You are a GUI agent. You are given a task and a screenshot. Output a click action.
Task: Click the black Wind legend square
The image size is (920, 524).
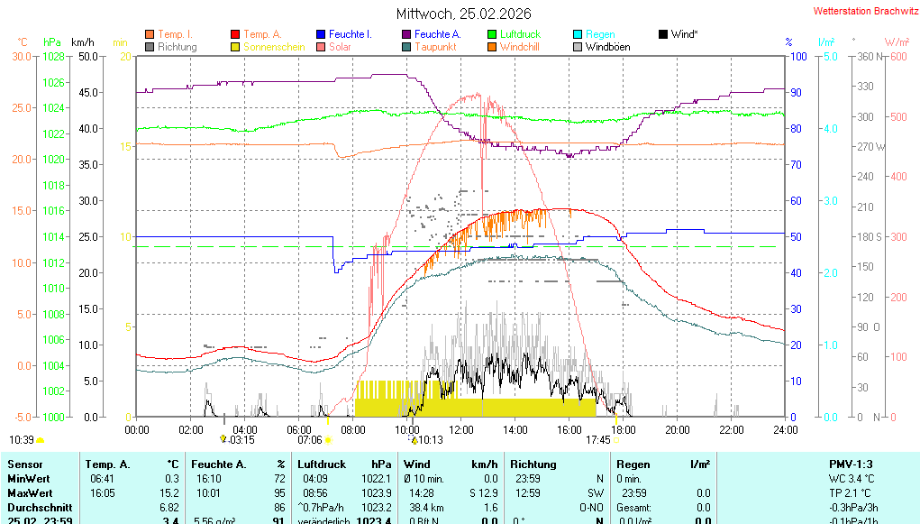[663, 34]
